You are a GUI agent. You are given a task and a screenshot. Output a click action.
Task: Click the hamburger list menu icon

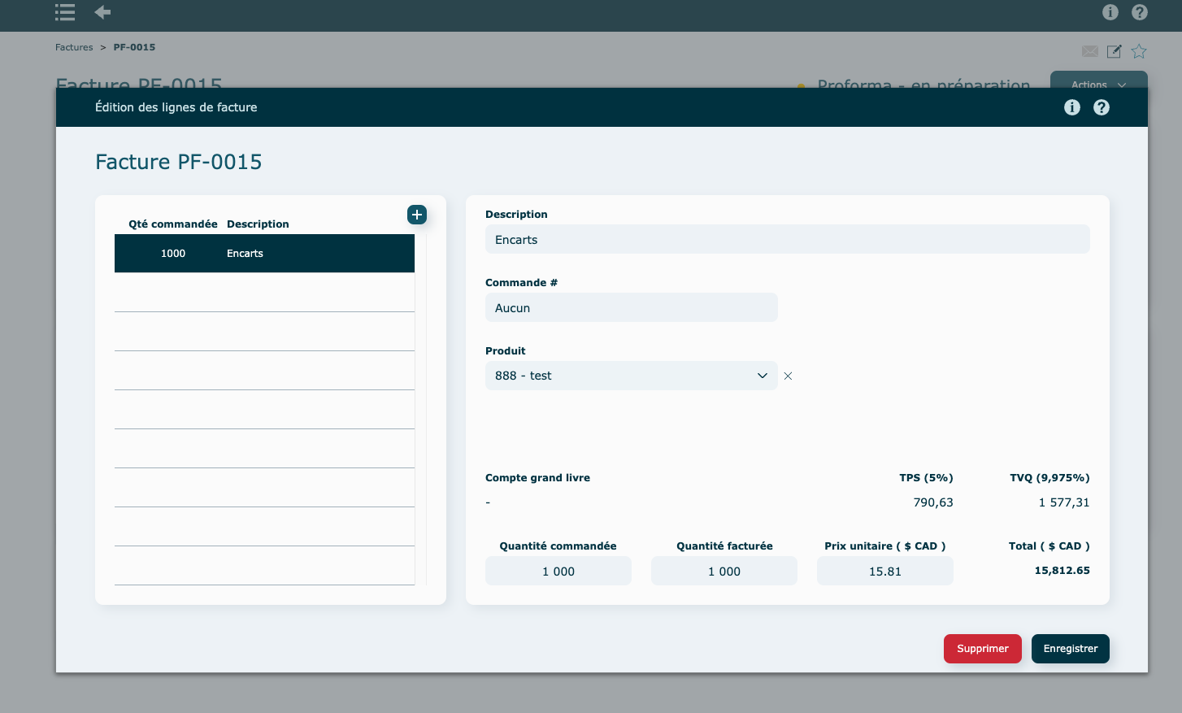point(65,12)
